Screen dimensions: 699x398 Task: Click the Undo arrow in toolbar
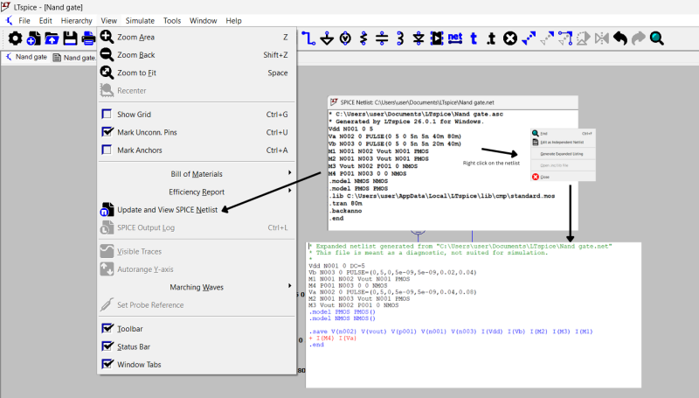[619, 38]
